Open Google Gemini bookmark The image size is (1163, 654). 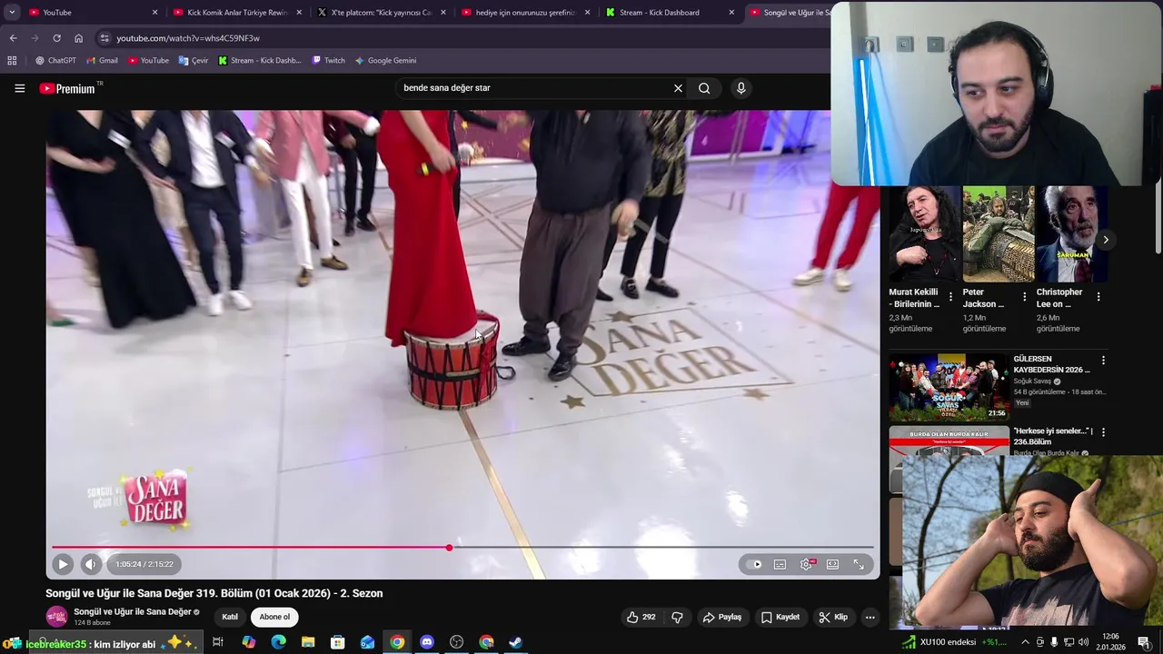[385, 60]
